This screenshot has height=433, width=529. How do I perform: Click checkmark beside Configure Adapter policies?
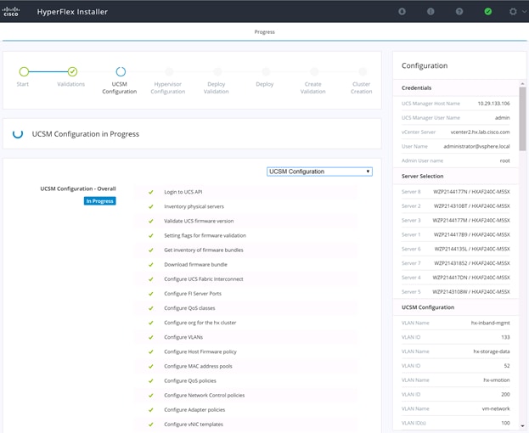point(151,410)
